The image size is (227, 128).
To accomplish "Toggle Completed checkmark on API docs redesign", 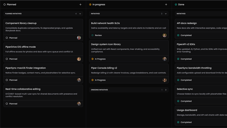I will pyautogui.click(x=178, y=35).
